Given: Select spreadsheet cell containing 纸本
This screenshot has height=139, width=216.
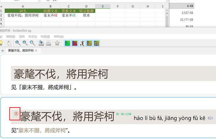Looking at the screenshot, I should click(x=86, y=15).
